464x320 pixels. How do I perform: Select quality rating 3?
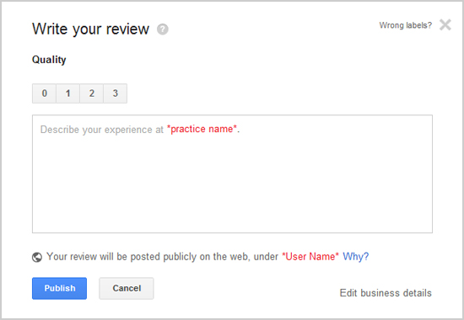[115, 93]
